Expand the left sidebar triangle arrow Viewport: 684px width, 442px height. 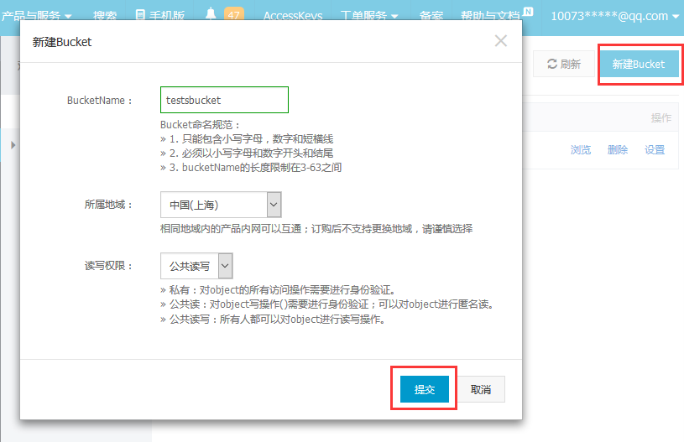coord(13,145)
